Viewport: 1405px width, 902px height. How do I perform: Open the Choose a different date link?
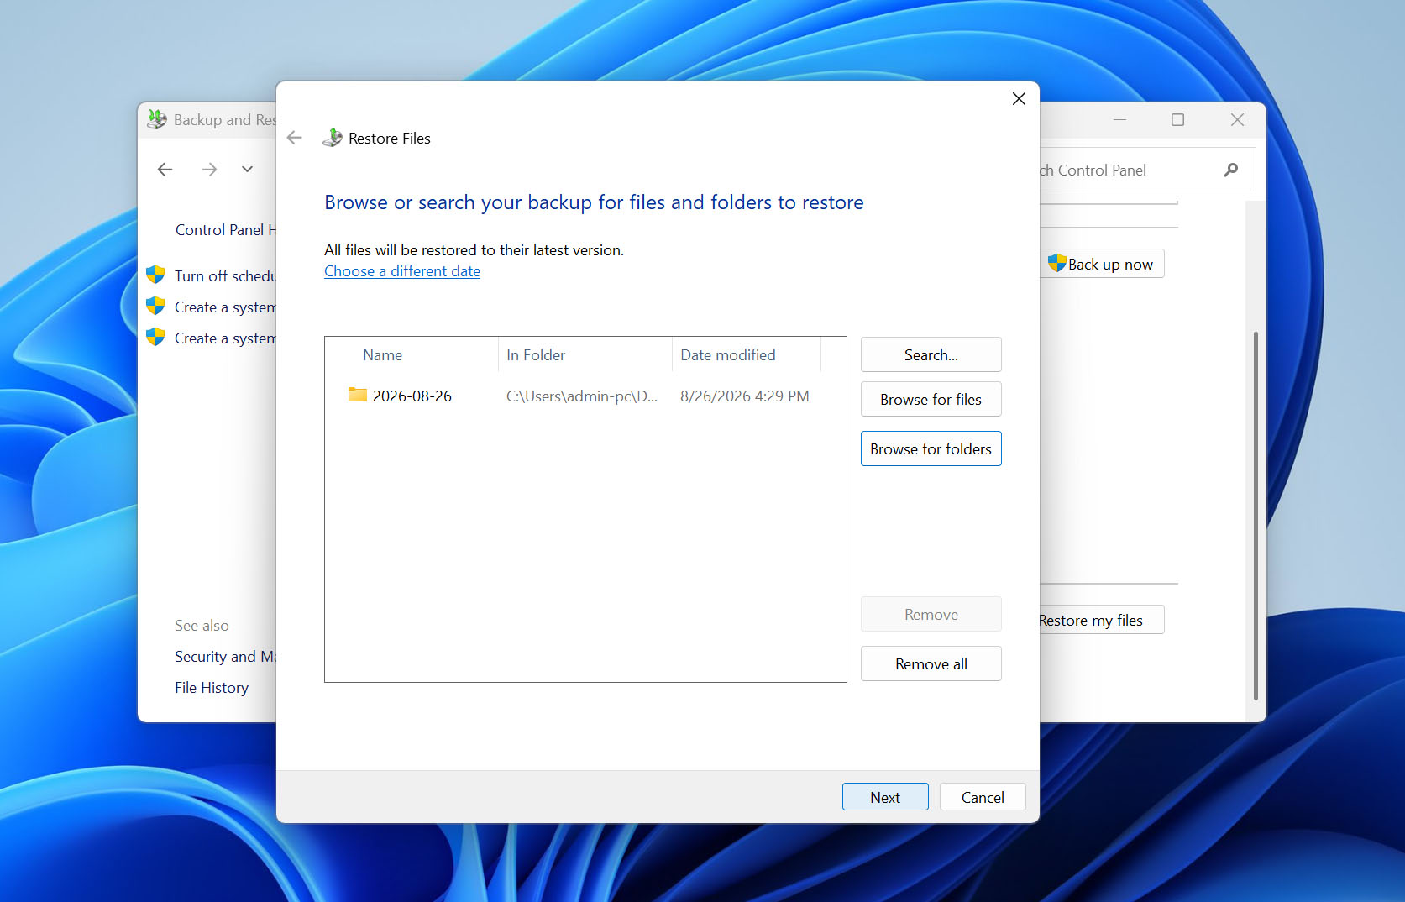tap(402, 271)
